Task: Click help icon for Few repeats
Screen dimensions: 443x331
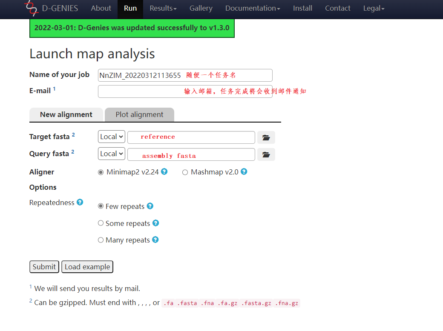Action: [150, 206]
